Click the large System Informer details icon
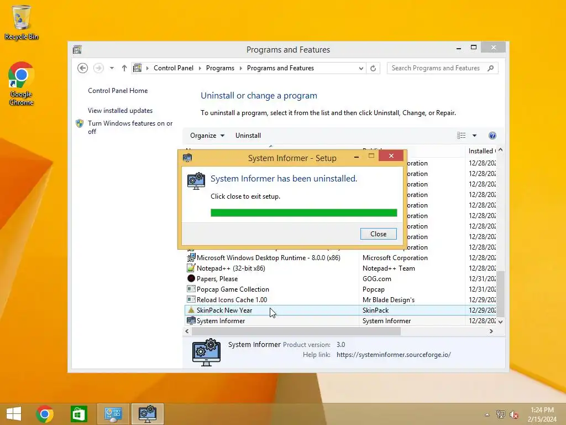The height and width of the screenshot is (425, 566). click(207, 352)
